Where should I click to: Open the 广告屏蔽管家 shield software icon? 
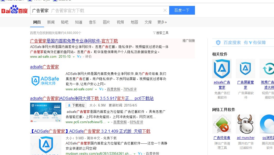(x=245, y=69)
